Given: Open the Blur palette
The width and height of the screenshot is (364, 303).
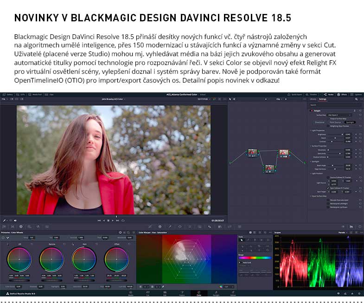Looking at the screenshot, I should [210, 226].
